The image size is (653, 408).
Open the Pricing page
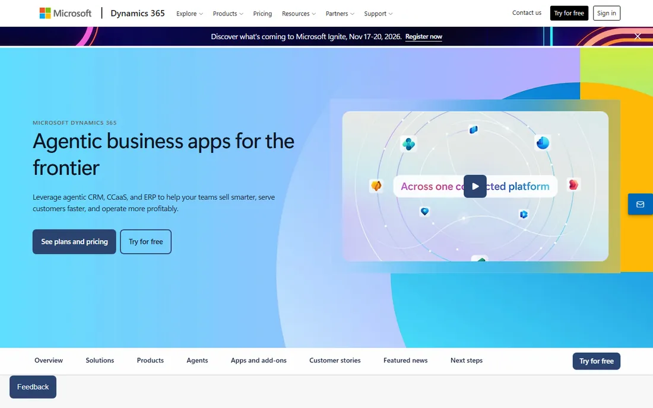click(x=262, y=14)
